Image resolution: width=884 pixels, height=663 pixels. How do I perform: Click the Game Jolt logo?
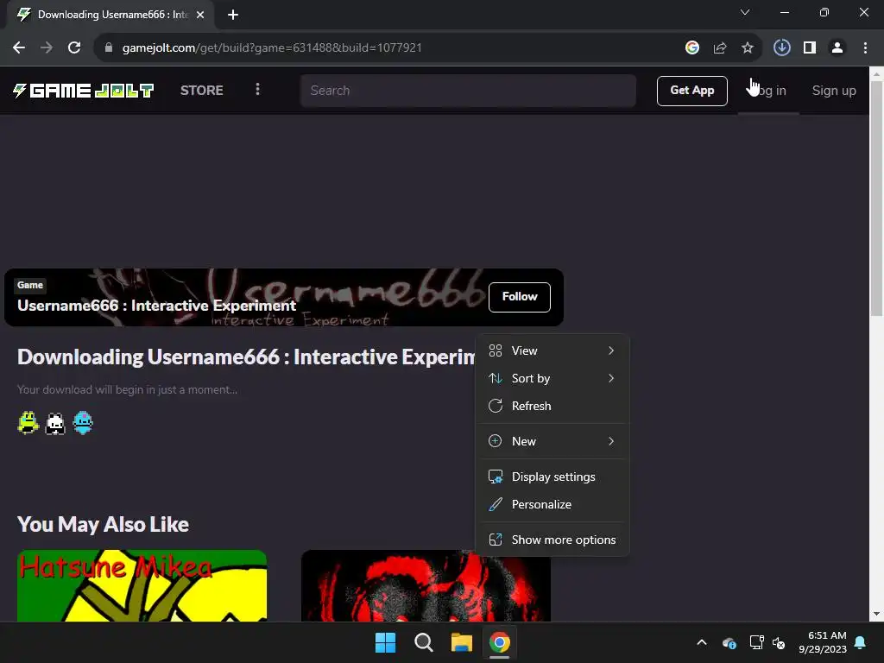[x=84, y=90]
